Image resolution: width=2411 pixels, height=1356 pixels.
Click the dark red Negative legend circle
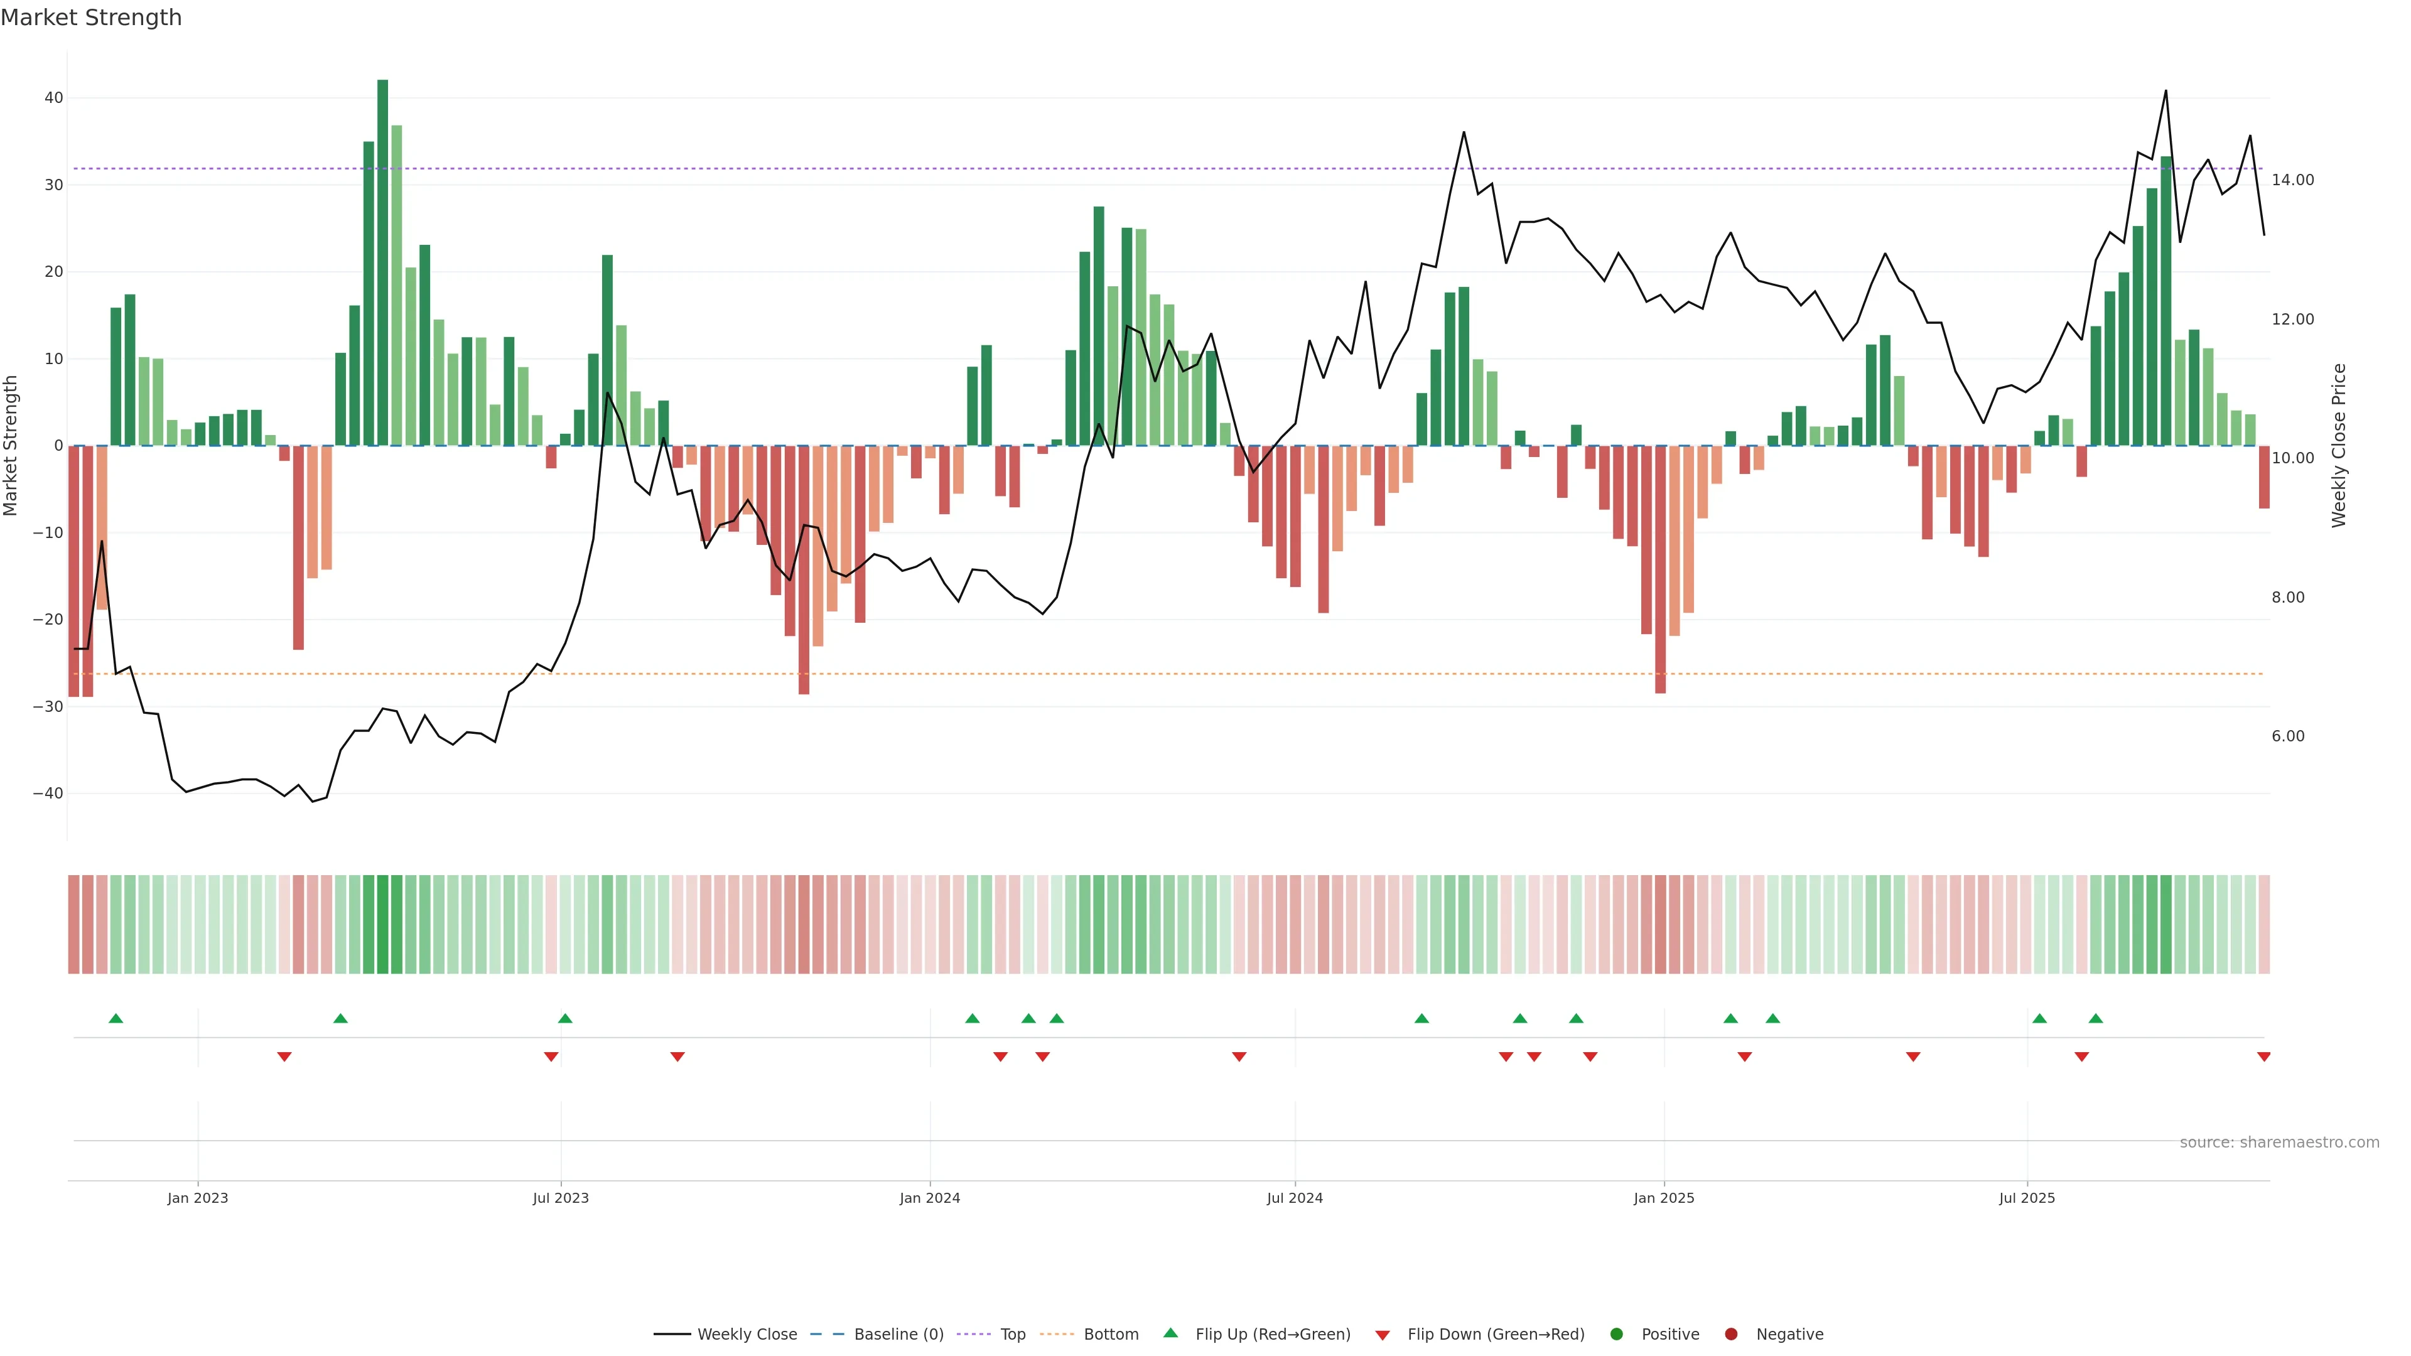tap(1730, 1333)
